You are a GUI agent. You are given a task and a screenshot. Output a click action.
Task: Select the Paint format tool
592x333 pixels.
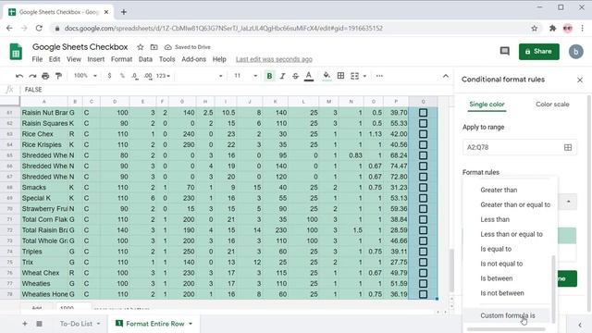[x=58, y=76]
